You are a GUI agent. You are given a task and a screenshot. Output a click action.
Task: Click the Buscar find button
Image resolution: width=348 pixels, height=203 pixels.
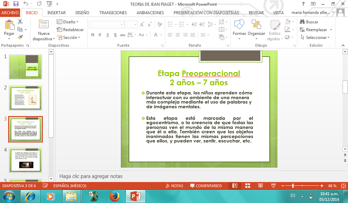point(309,22)
